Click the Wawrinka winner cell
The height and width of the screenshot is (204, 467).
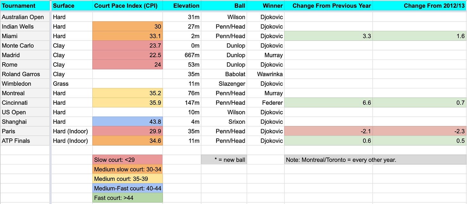266,74
